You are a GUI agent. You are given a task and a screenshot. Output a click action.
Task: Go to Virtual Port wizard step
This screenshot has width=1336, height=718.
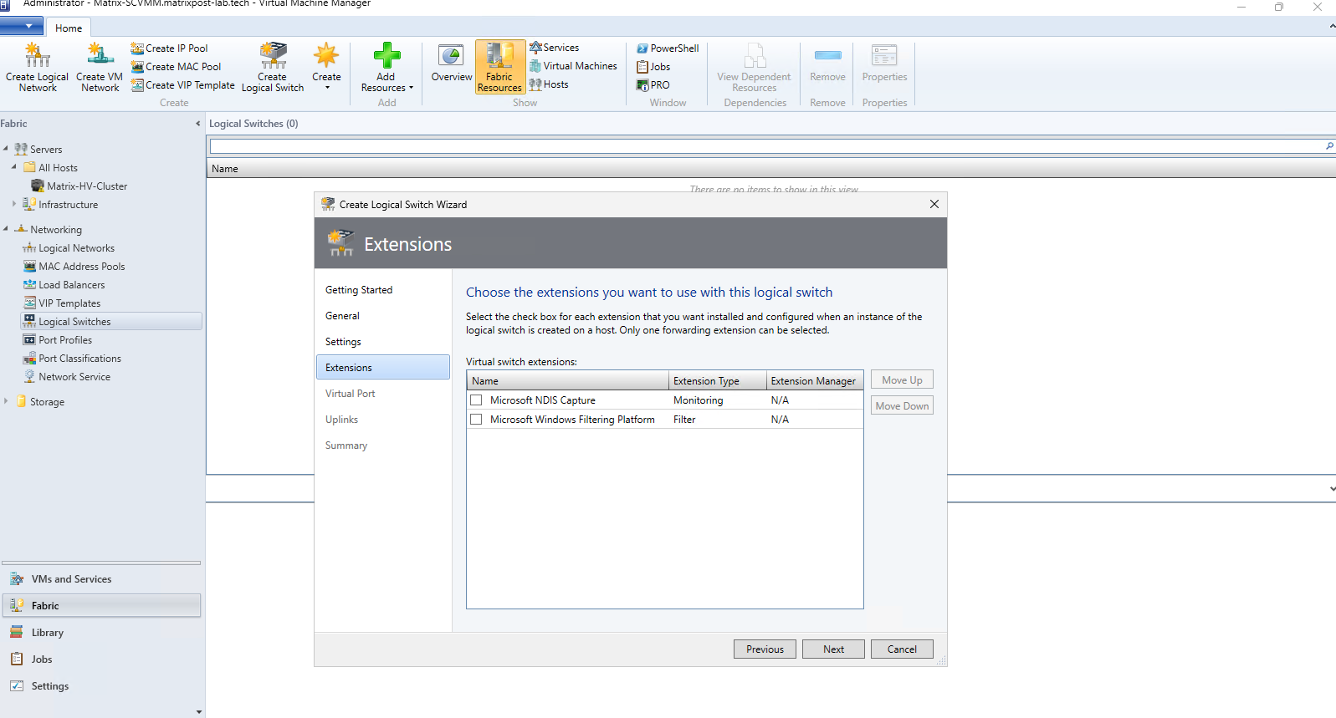(x=350, y=394)
